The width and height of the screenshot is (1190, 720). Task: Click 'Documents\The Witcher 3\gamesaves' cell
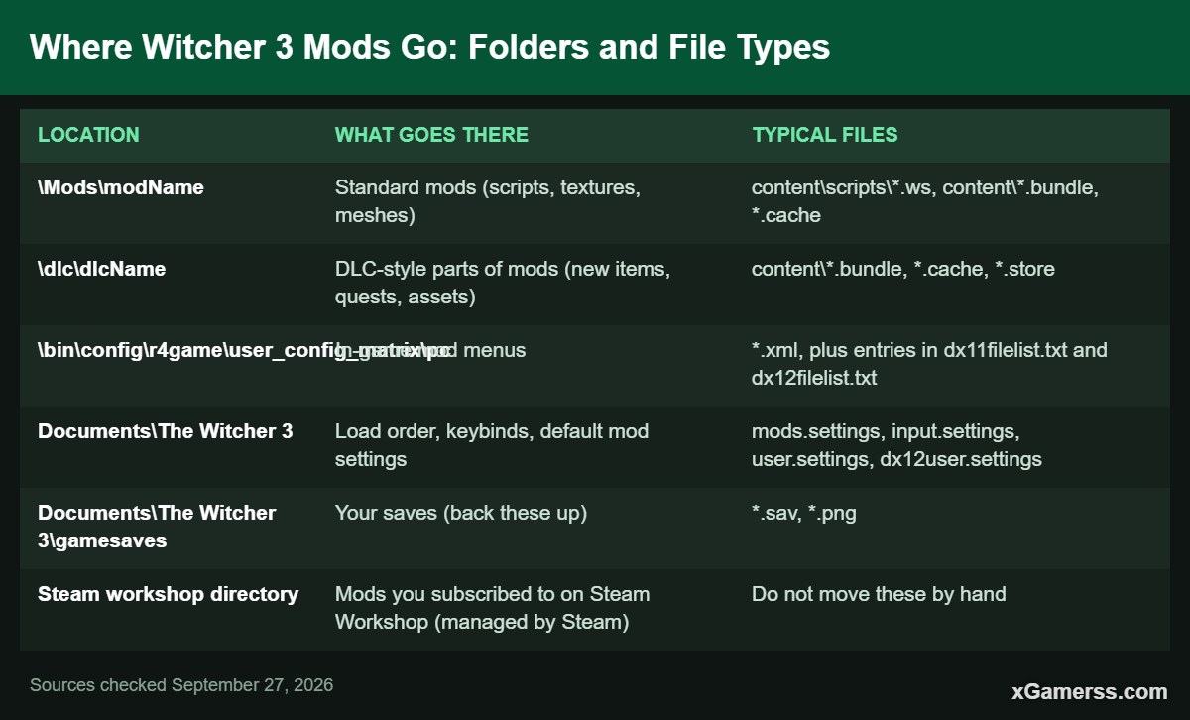157,527
